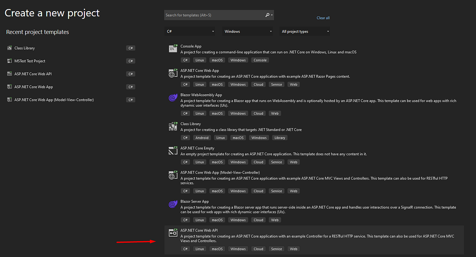Click the Class Library icon in template list

tap(173, 126)
